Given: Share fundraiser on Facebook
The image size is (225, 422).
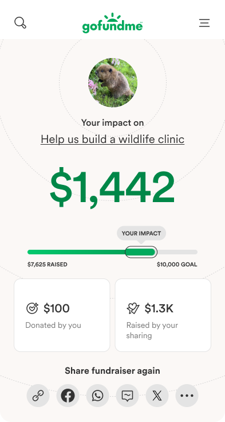Looking at the screenshot, I should pos(68,396).
